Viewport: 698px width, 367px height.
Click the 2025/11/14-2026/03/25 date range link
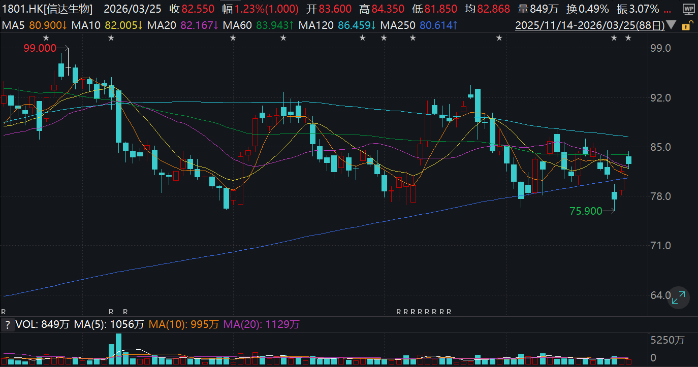point(589,25)
